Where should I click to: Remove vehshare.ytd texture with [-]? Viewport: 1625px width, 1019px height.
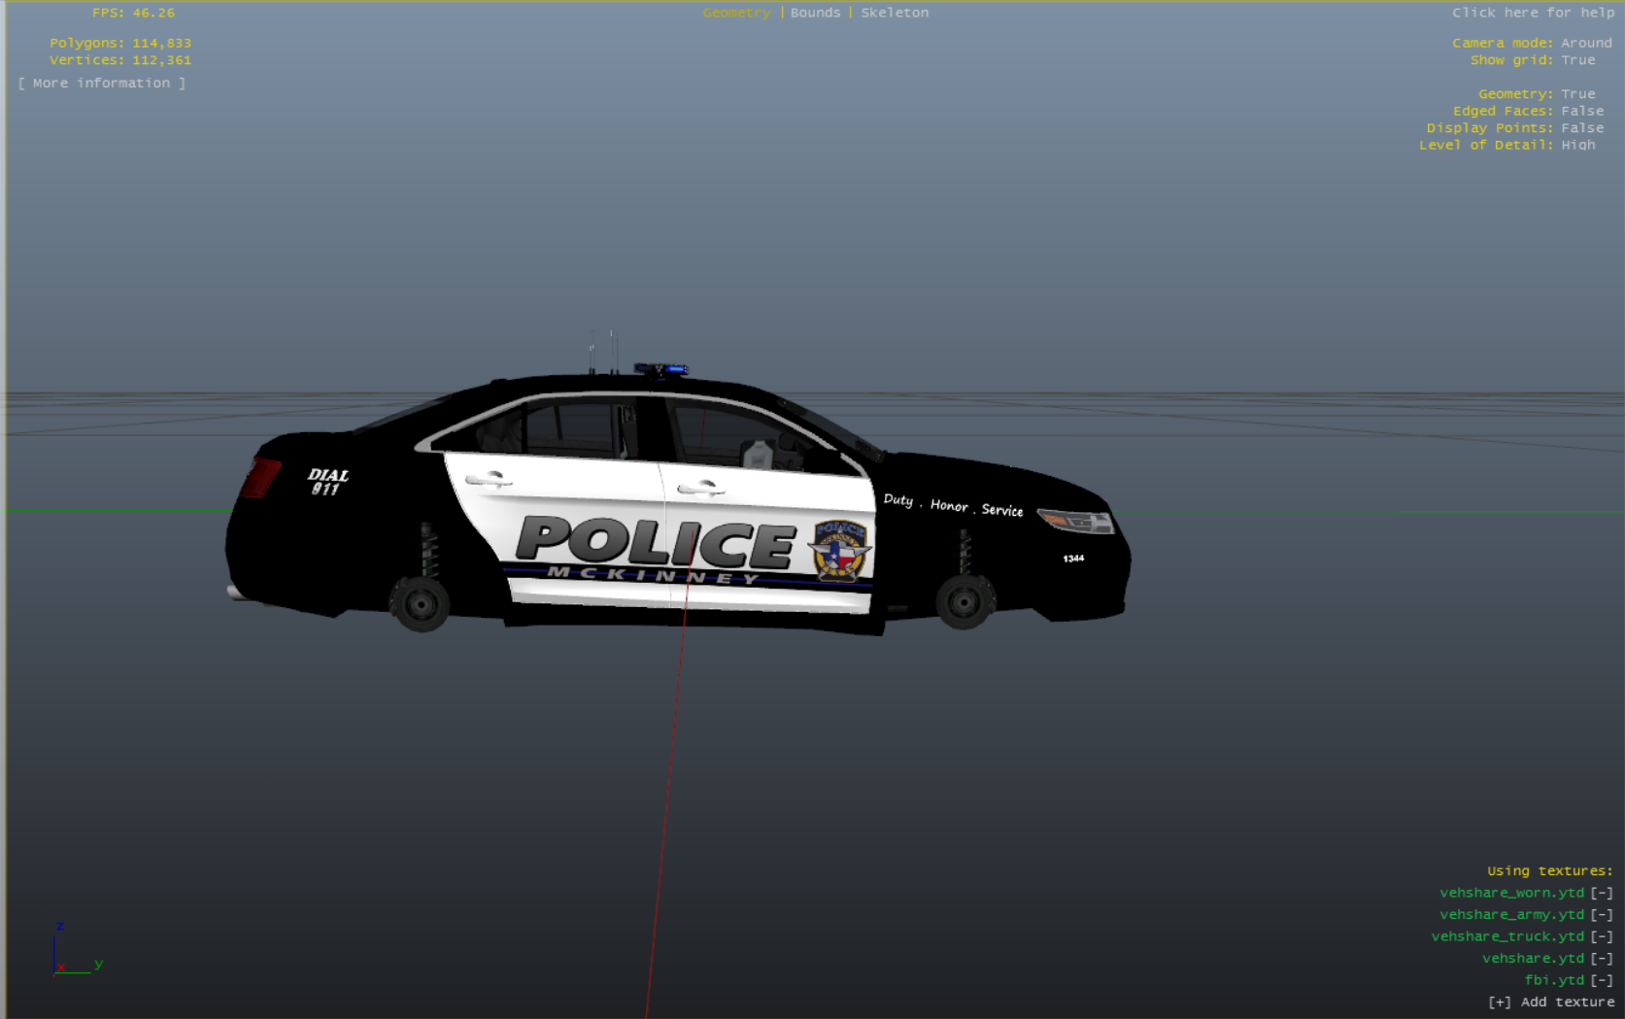[1602, 959]
